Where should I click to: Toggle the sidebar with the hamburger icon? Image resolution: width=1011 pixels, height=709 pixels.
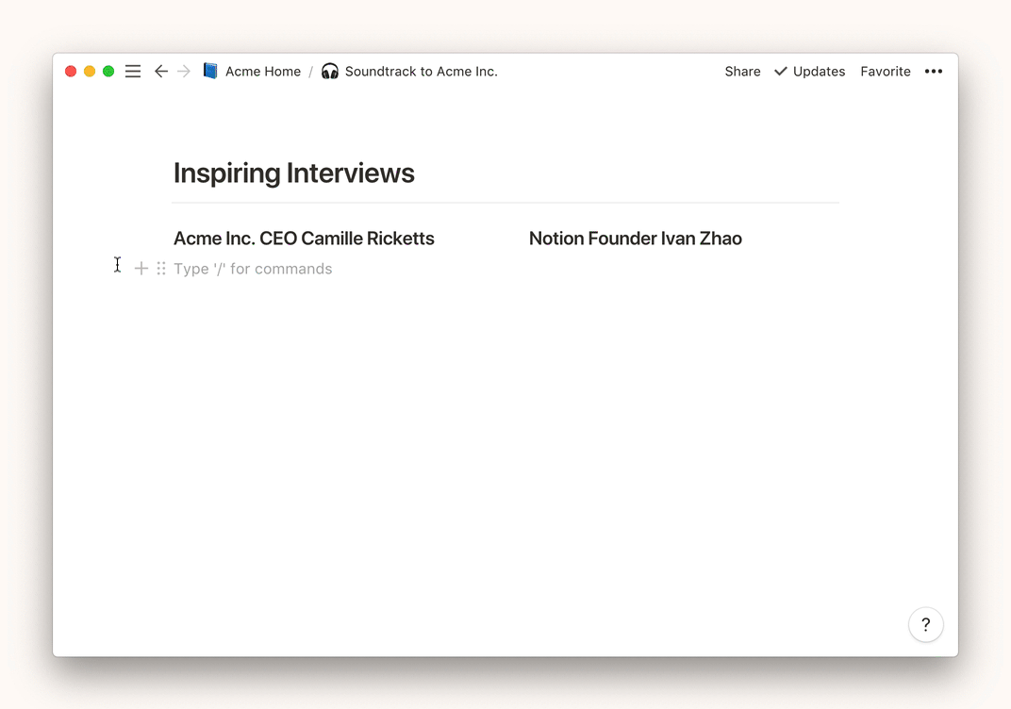point(133,72)
